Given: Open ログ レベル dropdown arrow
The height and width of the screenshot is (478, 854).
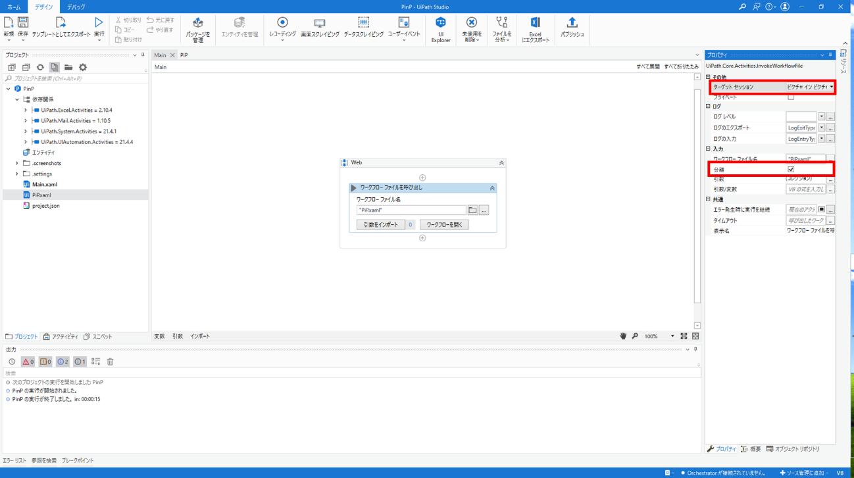Looking at the screenshot, I should point(821,116).
